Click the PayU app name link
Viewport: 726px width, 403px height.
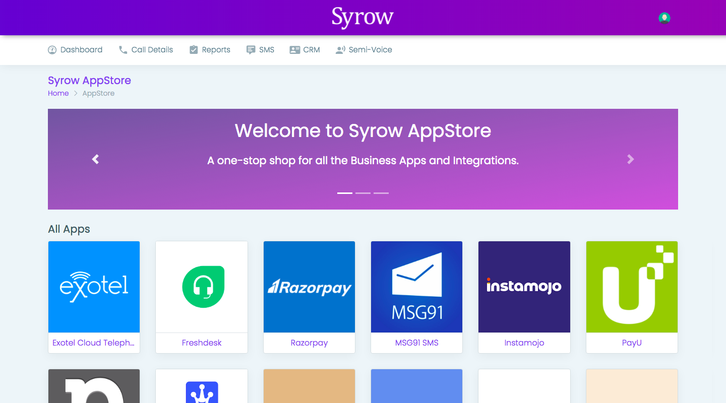632,343
